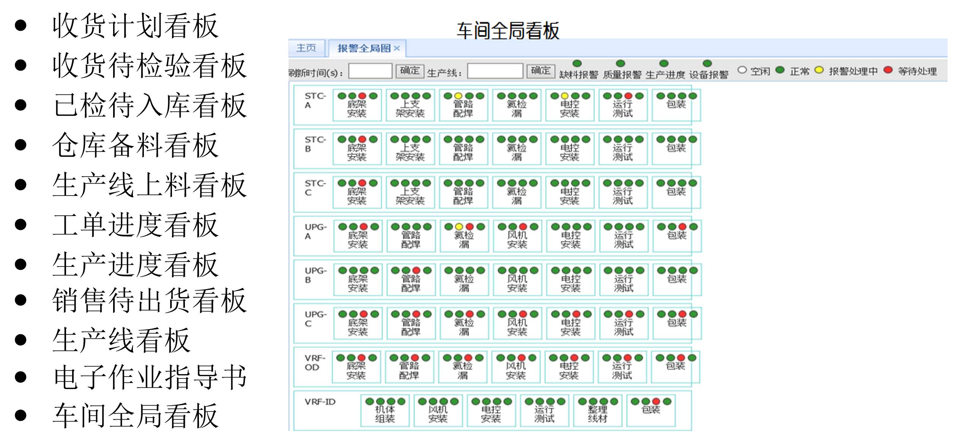Viewport: 957px width, 447px height.
Task: Click the 设备报警 status icon
Action: (707, 63)
